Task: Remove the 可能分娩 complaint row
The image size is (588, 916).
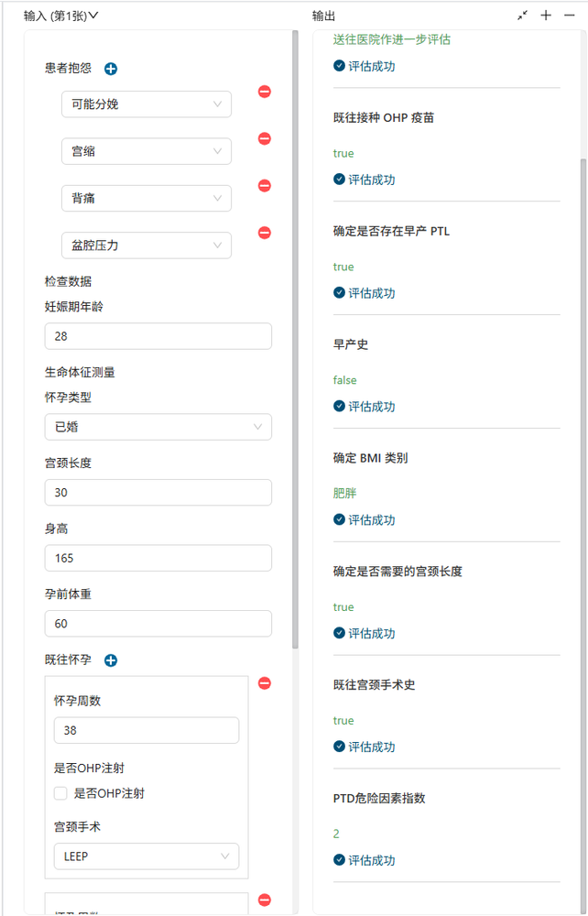Action: tap(265, 92)
